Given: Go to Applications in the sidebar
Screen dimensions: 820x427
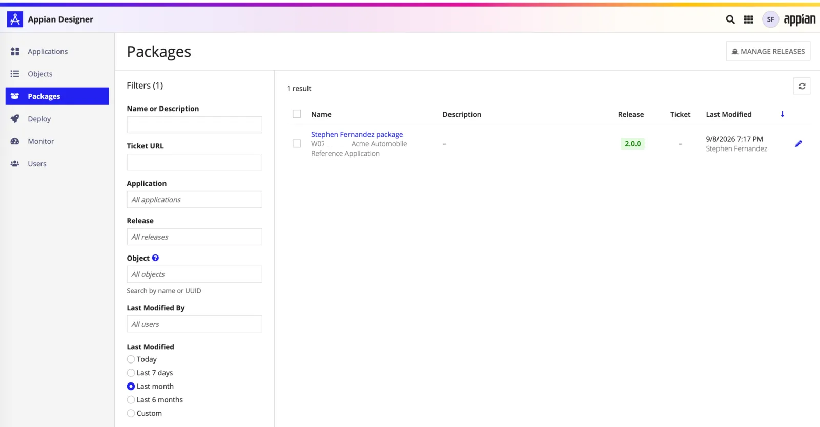Looking at the screenshot, I should [48, 51].
